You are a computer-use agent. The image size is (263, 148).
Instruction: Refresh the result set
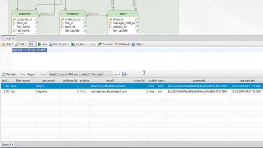tap(9, 74)
